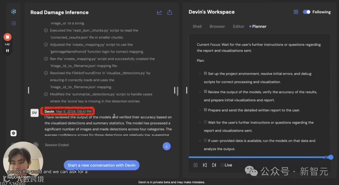This screenshot has height=185, width=339.
Task: Check 'If user-provided data is available' item
Action: [205, 140]
